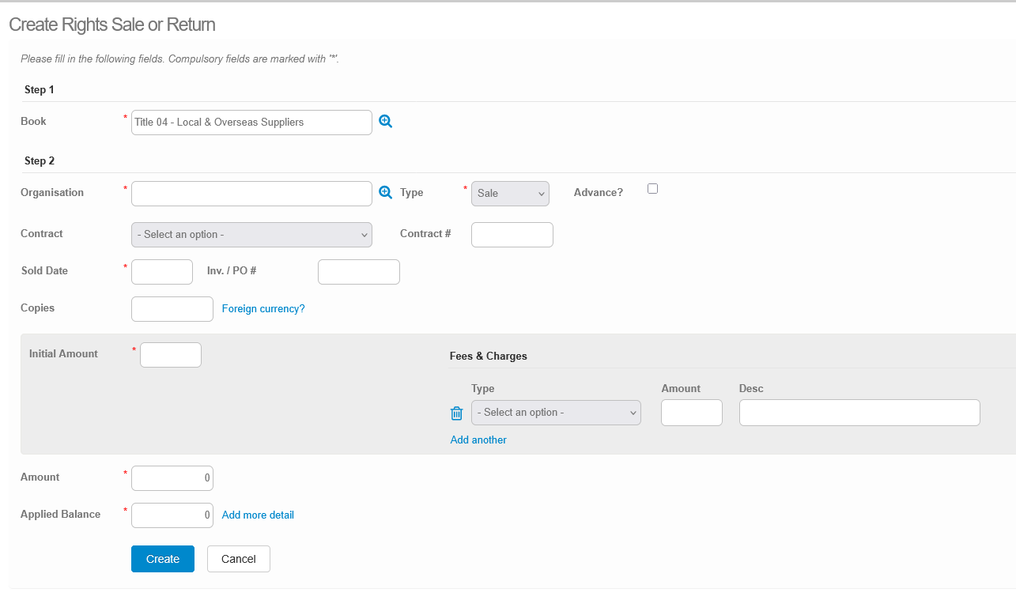
Task: Delete the fee row with trash icon
Action: [x=456, y=413]
